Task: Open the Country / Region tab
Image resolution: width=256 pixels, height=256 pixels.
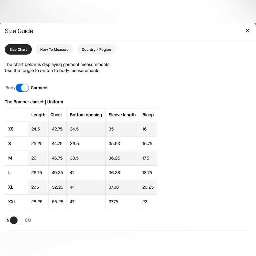Action: (x=96, y=49)
